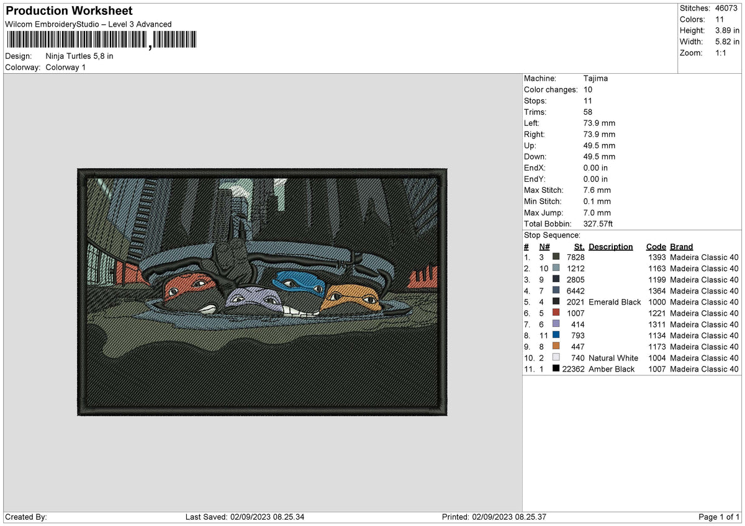Viewport: 745px width, 526px height.
Task: Select the blue thread swatch, code 1134
Action: click(x=556, y=336)
